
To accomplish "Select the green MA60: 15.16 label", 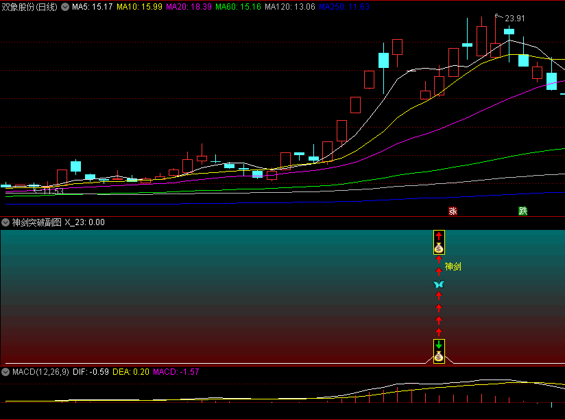I will click(x=238, y=7).
